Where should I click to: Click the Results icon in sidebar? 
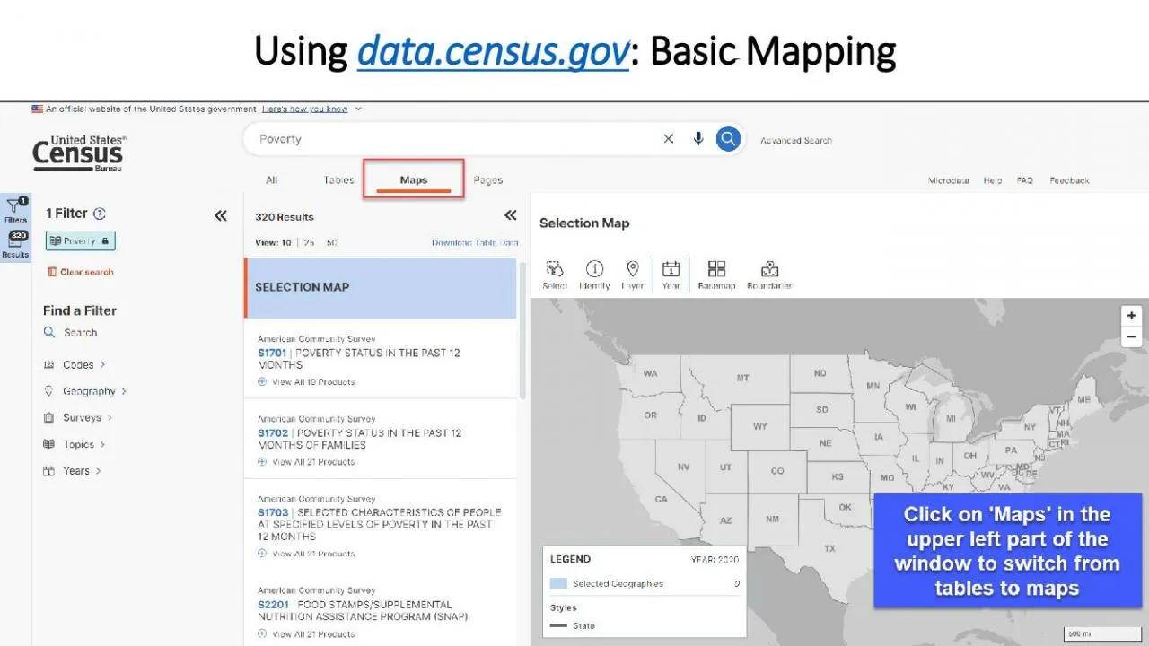click(15, 244)
